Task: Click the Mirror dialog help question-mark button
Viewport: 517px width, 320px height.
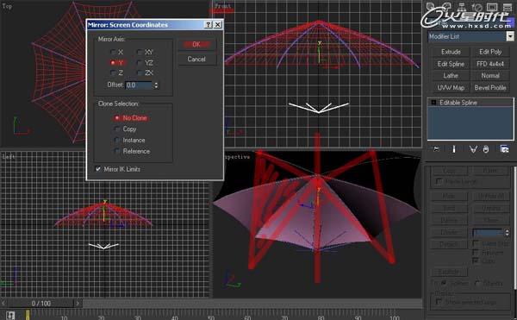Action: click(208, 25)
